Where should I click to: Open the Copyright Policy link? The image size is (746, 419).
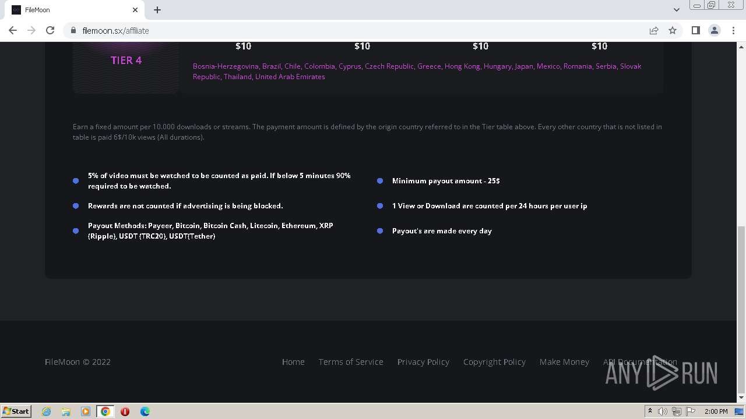click(494, 362)
